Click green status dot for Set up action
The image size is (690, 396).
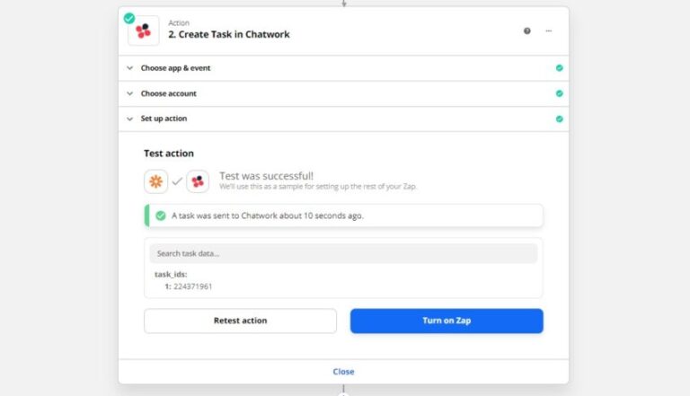point(560,119)
